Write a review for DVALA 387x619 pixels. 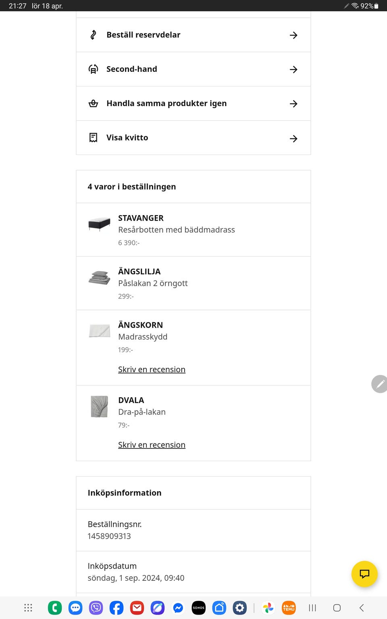pos(152,445)
